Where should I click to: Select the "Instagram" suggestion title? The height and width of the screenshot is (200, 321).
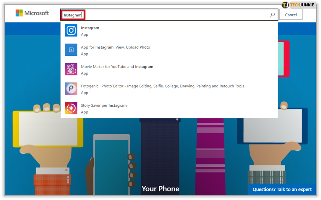pyautogui.click(x=90, y=28)
